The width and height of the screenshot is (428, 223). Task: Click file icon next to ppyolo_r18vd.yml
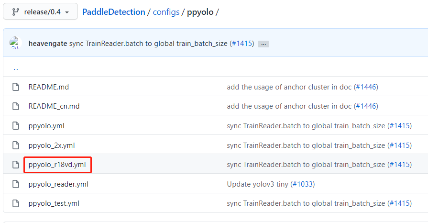(x=16, y=165)
